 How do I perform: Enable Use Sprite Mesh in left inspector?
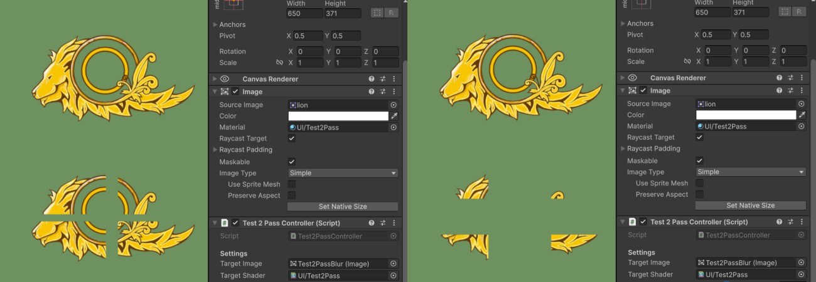(292, 184)
